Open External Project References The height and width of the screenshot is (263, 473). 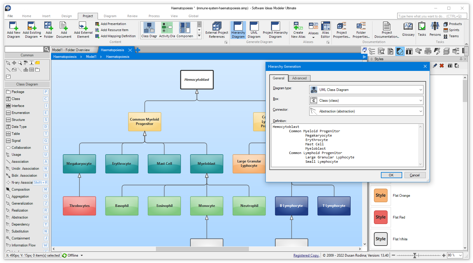(217, 30)
